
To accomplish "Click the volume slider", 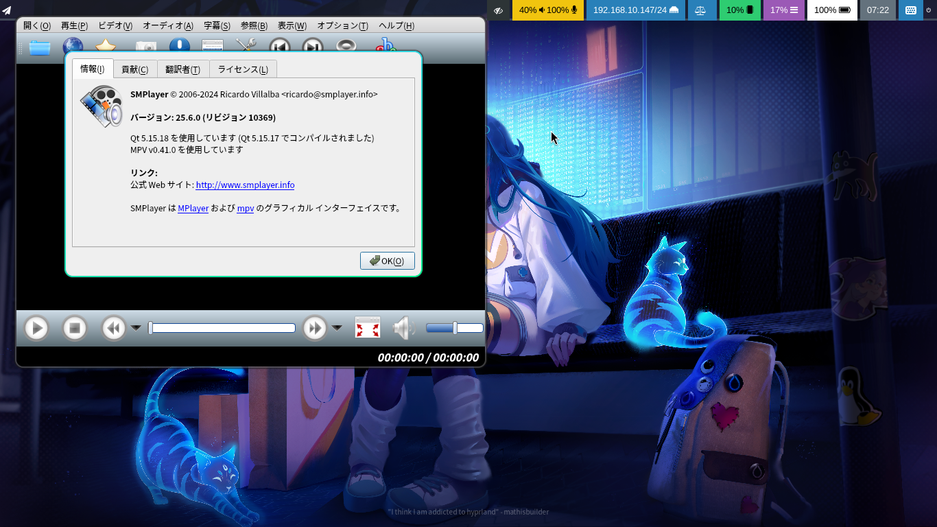I will pos(454,328).
